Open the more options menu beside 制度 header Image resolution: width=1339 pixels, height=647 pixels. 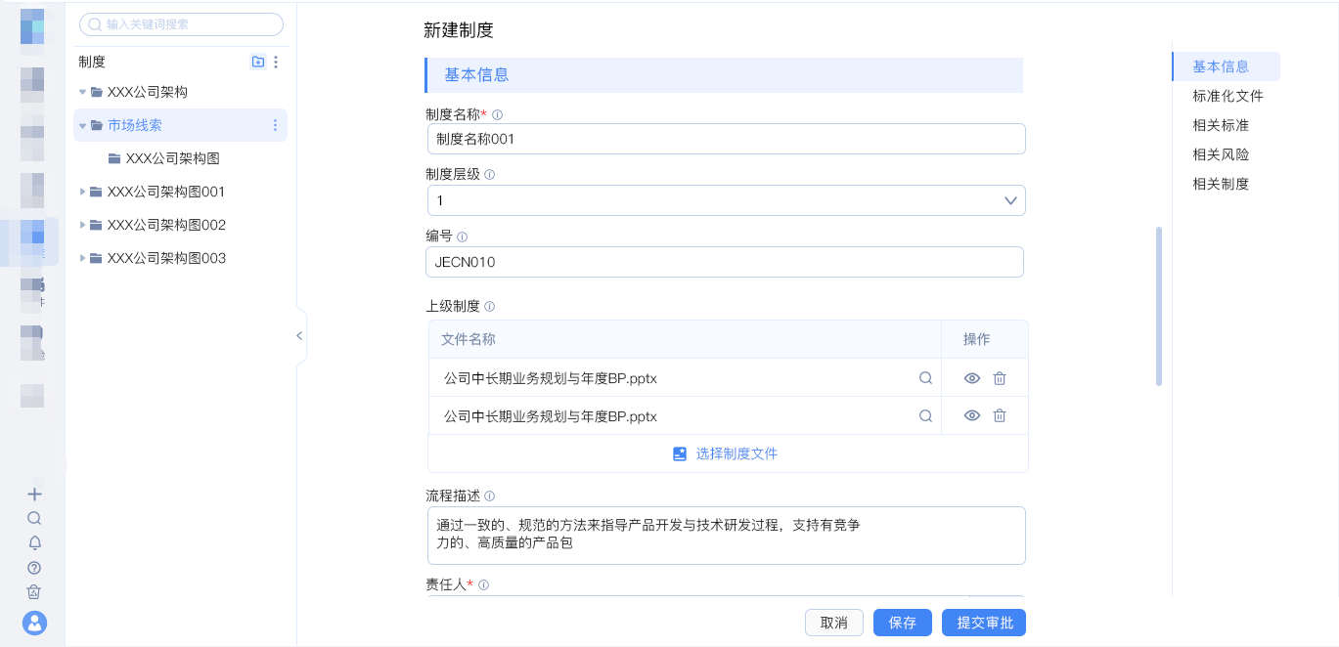point(276,62)
